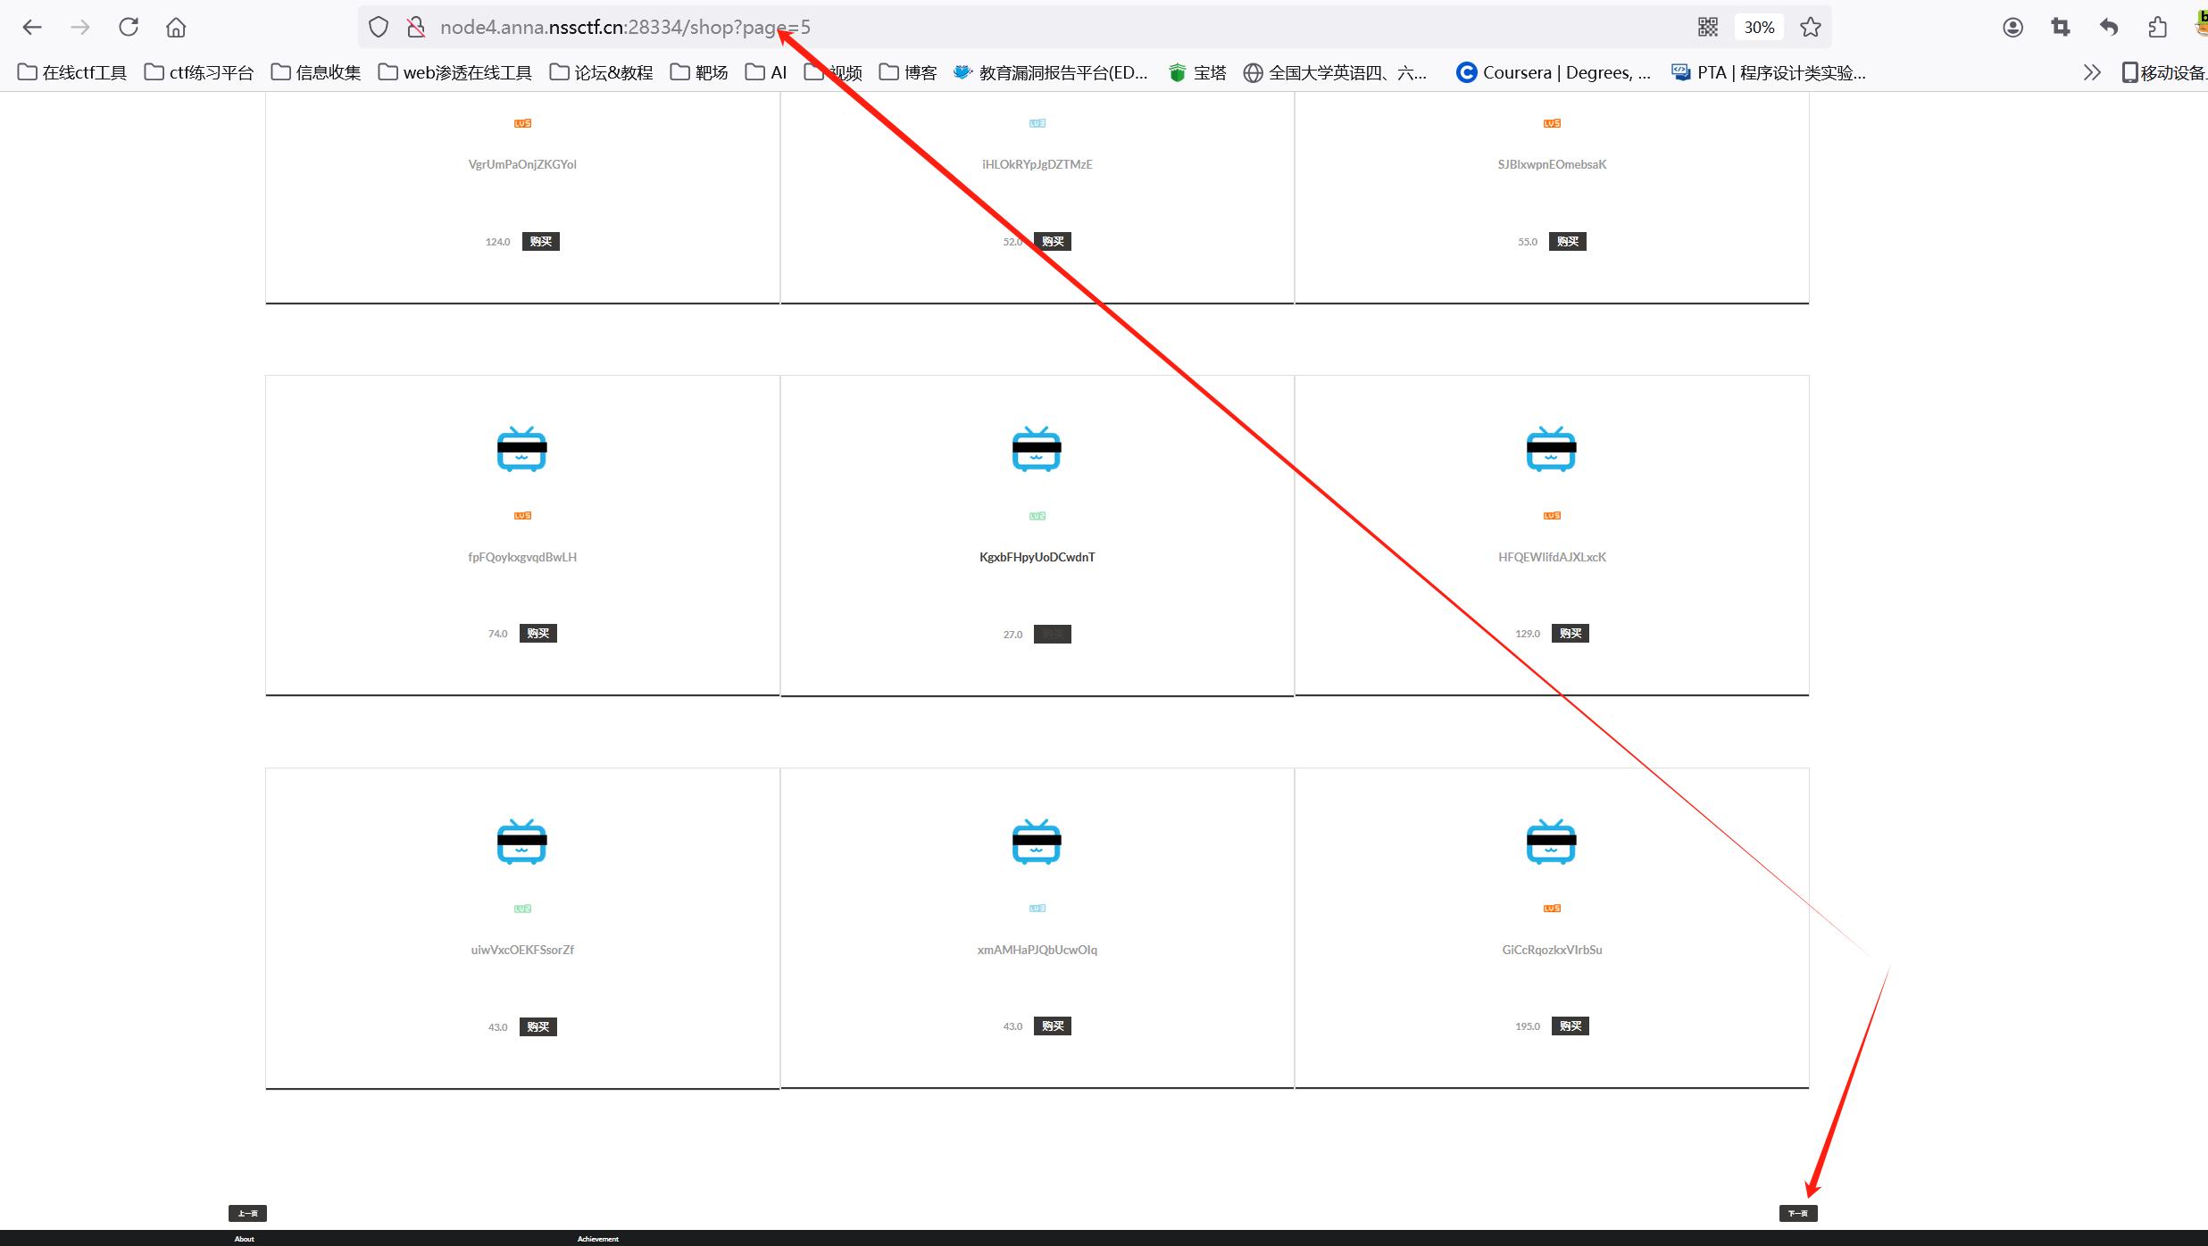Viewport: 2208px width, 1246px height.
Task: Click the tracking protection shield icon
Action: 379,27
